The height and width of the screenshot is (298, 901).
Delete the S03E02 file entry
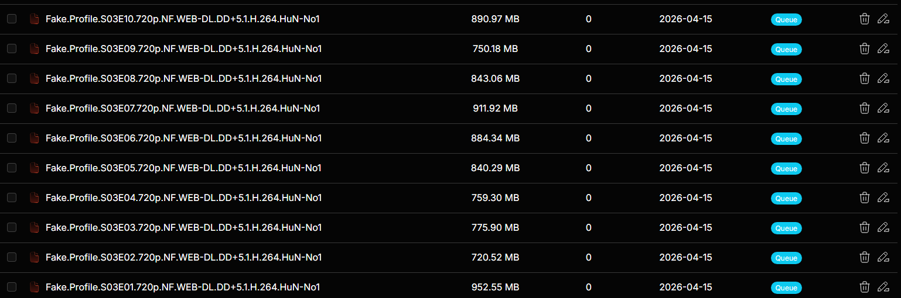point(864,257)
